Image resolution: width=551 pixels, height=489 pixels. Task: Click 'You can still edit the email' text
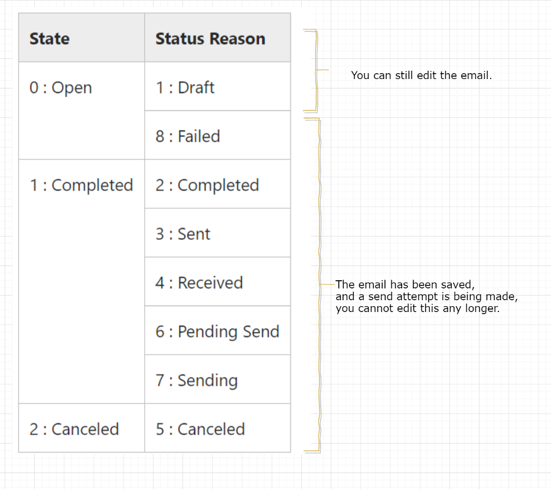[421, 76]
